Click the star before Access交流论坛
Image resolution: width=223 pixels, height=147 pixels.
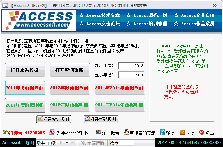click(81, 24)
